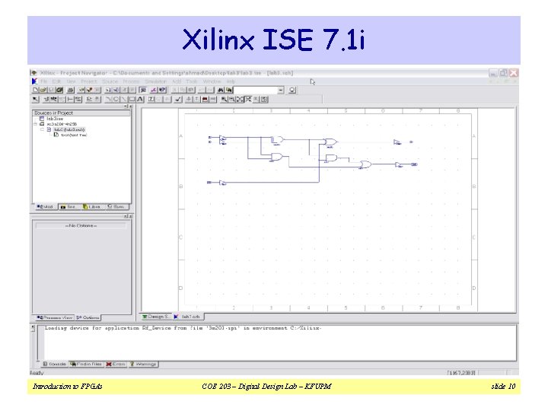Select the Add Text 'A' tool
548x411 pixels.
[140, 99]
